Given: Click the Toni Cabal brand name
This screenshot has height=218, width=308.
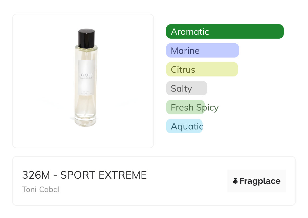Looking at the screenshot, I should click(41, 189).
